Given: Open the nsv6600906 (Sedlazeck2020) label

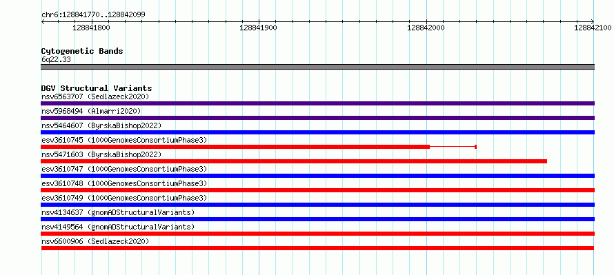Looking at the screenshot, I should (x=95, y=241).
